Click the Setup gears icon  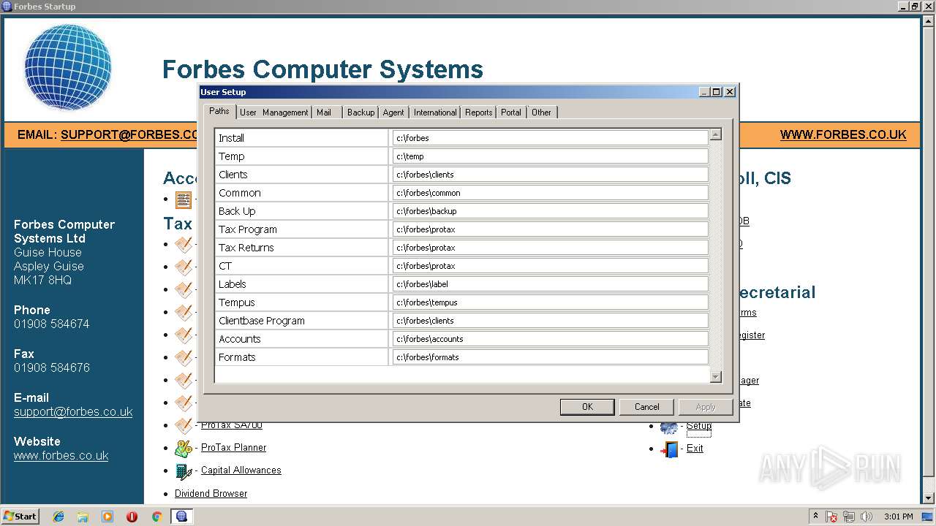(x=668, y=427)
